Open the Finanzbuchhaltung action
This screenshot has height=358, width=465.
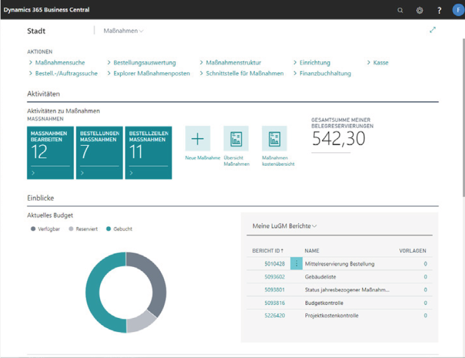[x=325, y=73]
